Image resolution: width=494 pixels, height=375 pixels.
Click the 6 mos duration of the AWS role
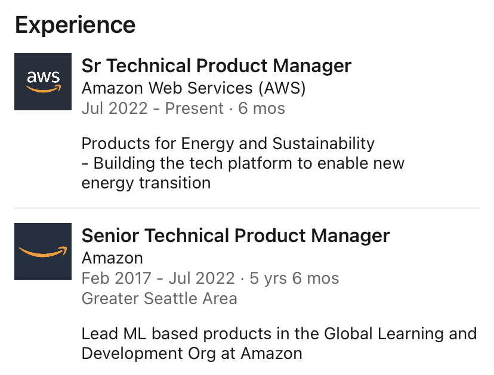click(x=261, y=109)
